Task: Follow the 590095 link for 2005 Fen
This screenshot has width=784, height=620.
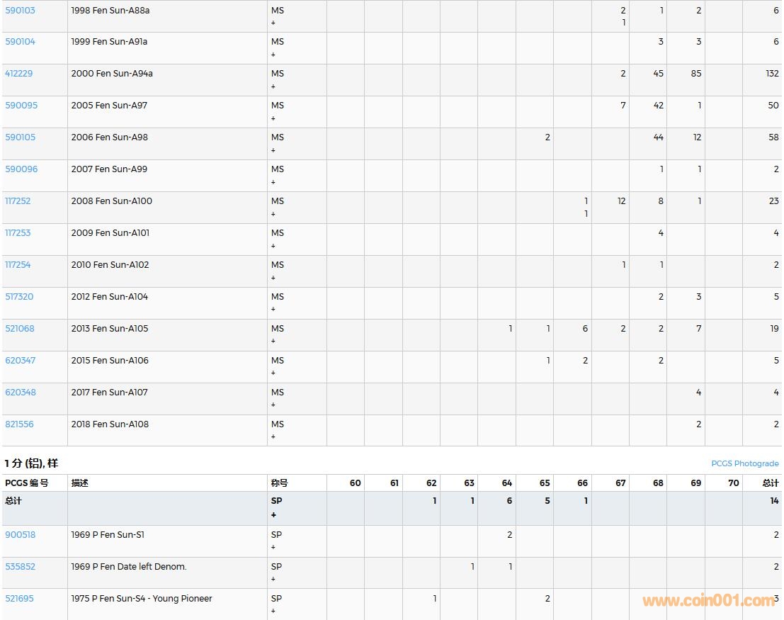Action: (21, 106)
